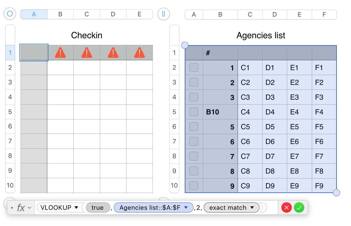Accept the formula with the green checkmark
The image size is (351, 226).
[299, 208]
